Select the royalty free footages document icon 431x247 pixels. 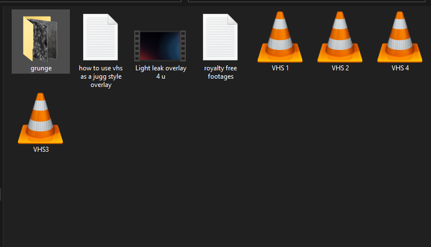[x=220, y=37]
